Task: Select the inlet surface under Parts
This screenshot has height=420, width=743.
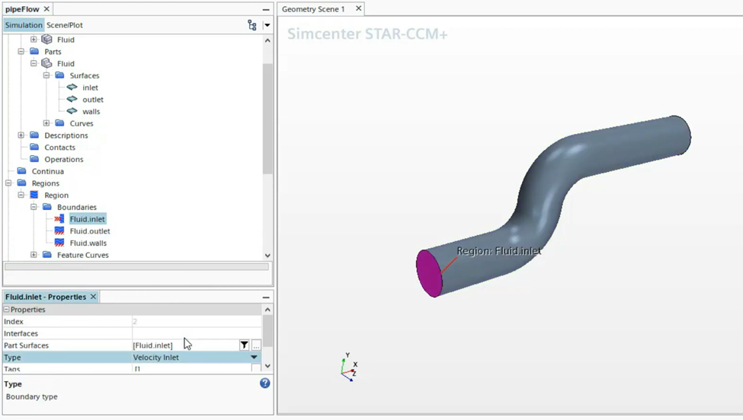Action: tap(90, 87)
